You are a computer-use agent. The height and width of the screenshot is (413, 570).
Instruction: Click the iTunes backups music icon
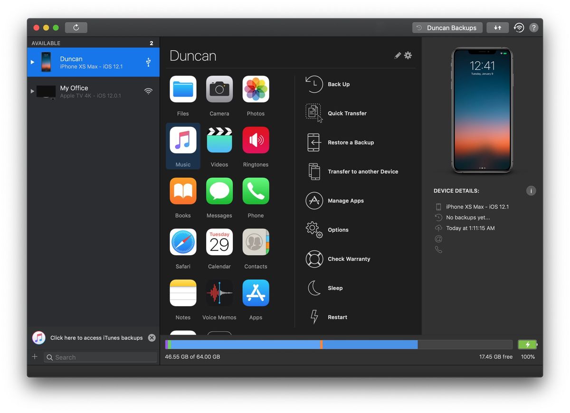tap(38, 337)
